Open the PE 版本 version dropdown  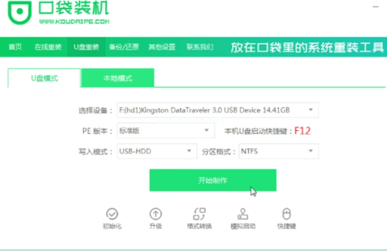pyautogui.click(x=206, y=131)
